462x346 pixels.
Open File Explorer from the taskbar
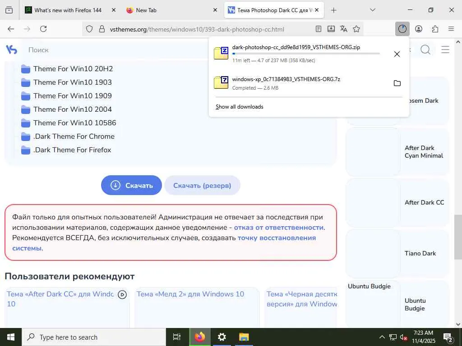click(x=244, y=337)
